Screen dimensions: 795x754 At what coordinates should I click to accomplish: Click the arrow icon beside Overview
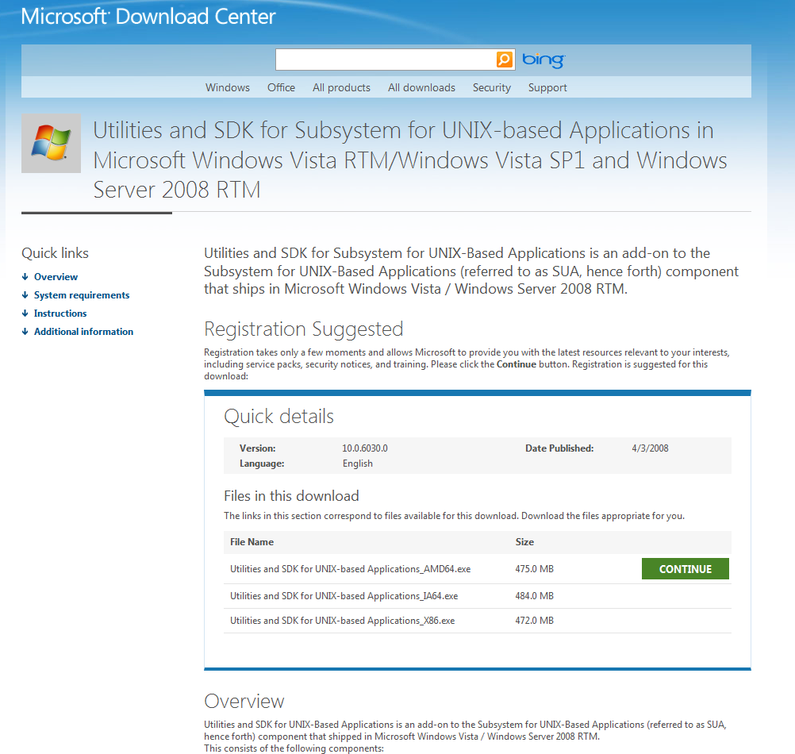point(25,277)
